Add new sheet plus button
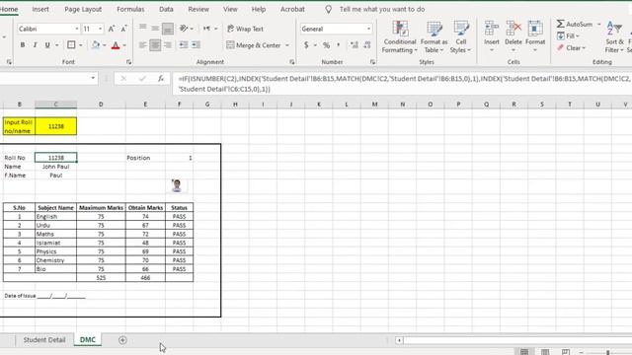The image size is (632, 355). pyautogui.click(x=122, y=340)
